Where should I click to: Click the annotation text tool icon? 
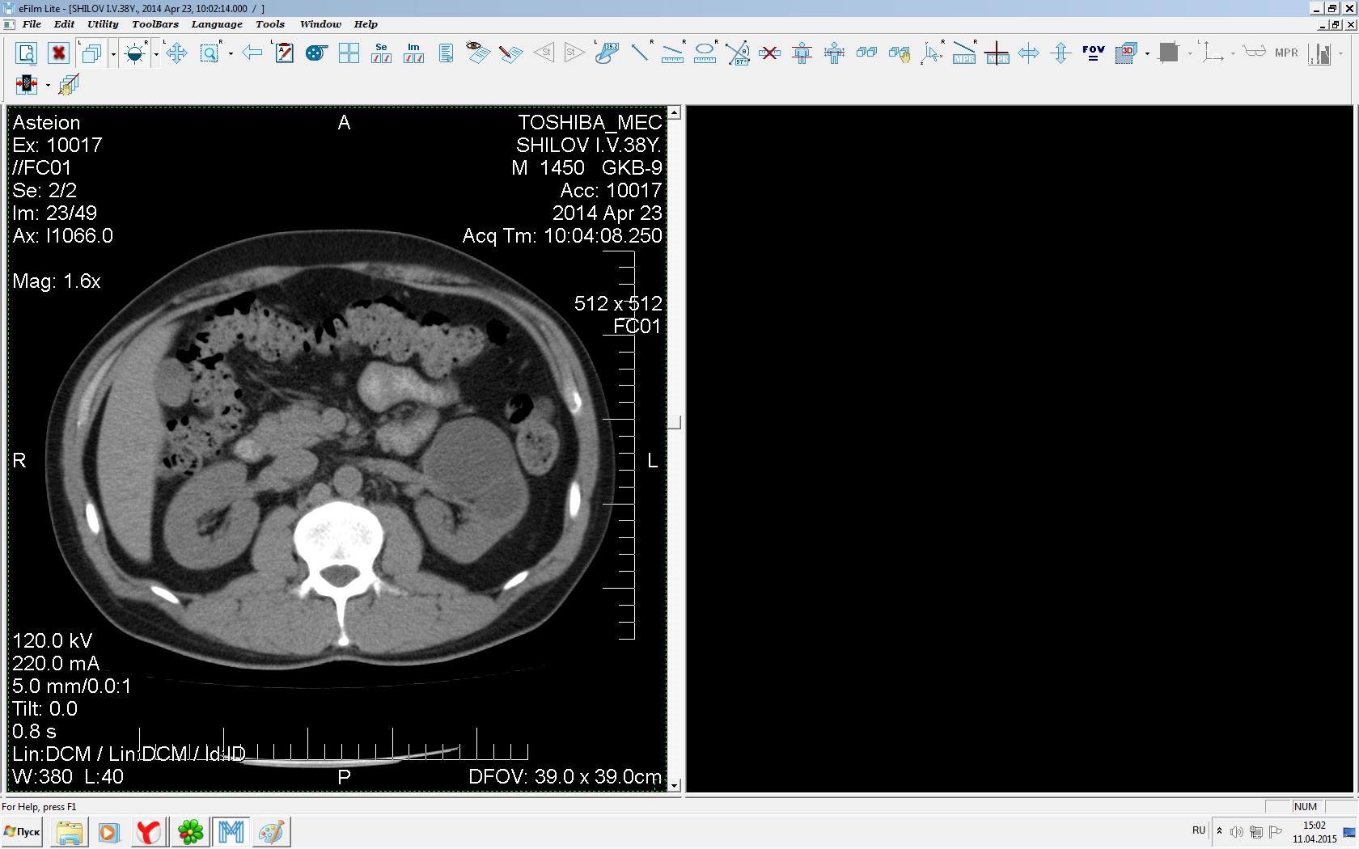coord(284,53)
